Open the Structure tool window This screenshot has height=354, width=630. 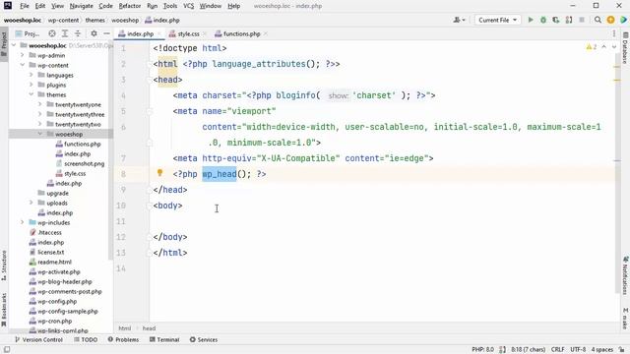4,265
